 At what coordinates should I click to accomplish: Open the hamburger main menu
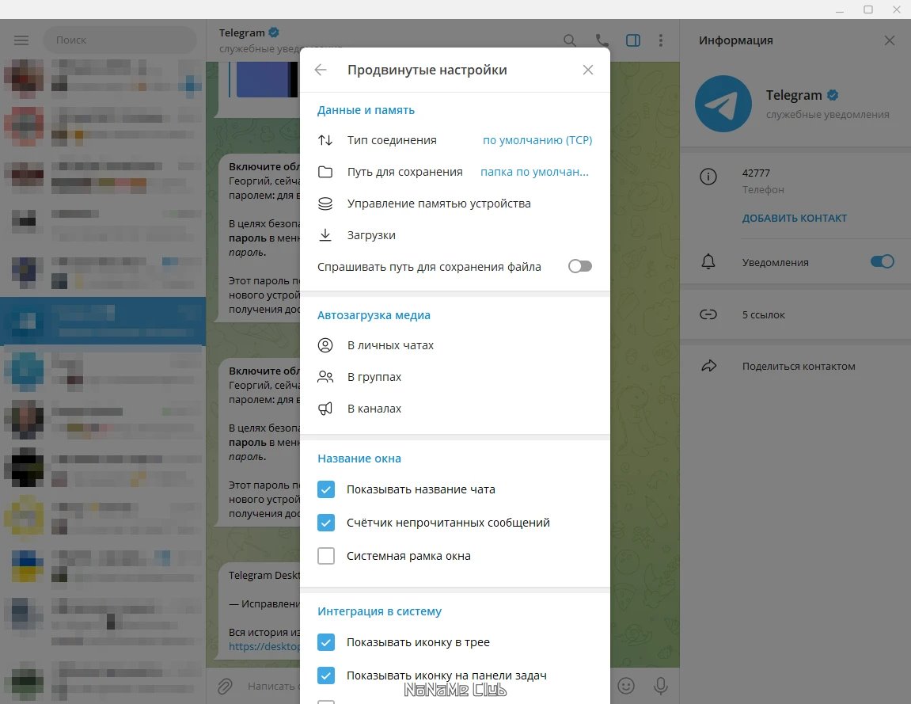[x=21, y=40]
